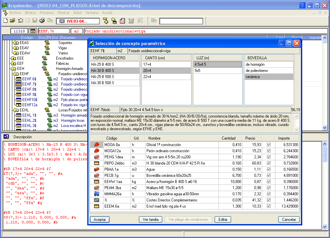Toggle the checkbox in the Bovedilla cerámica row

[269, 176]
